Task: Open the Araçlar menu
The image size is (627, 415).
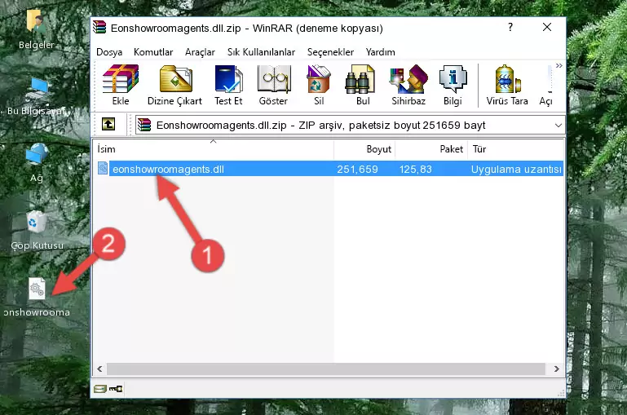Action: point(200,52)
